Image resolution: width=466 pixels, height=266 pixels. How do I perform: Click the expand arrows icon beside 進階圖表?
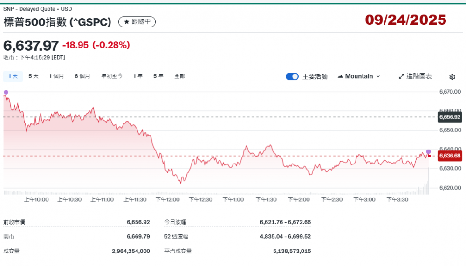point(401,76)
